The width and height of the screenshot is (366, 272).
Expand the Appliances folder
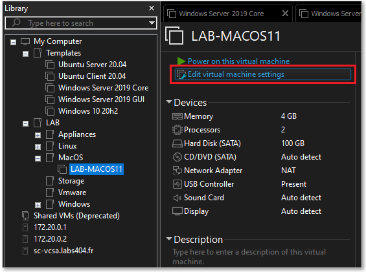point(38,135)
